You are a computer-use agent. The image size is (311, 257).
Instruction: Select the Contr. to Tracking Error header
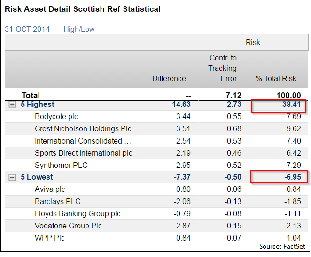pos(223,68)
